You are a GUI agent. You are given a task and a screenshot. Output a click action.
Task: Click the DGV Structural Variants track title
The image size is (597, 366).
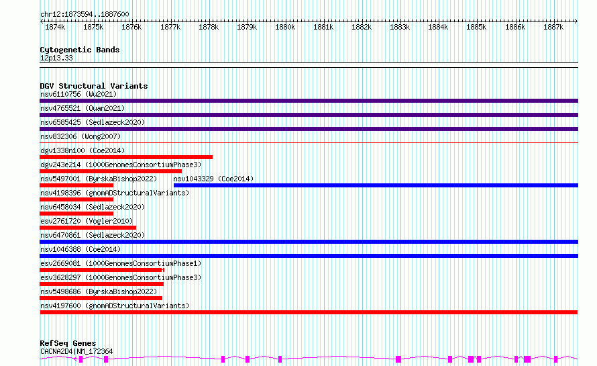tap(94, 86)
